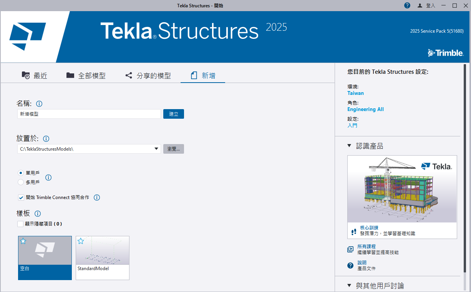Click info icon beside Trimble Connect option
Image resolution: width=471 pixels, height=292 pixels.
click(97, 197)
